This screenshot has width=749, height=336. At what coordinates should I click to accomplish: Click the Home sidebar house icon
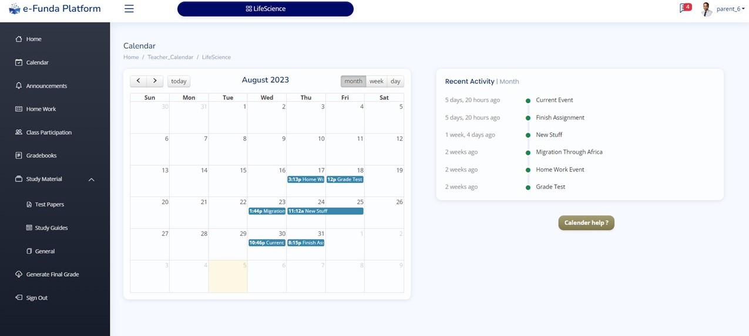point(19,39)
